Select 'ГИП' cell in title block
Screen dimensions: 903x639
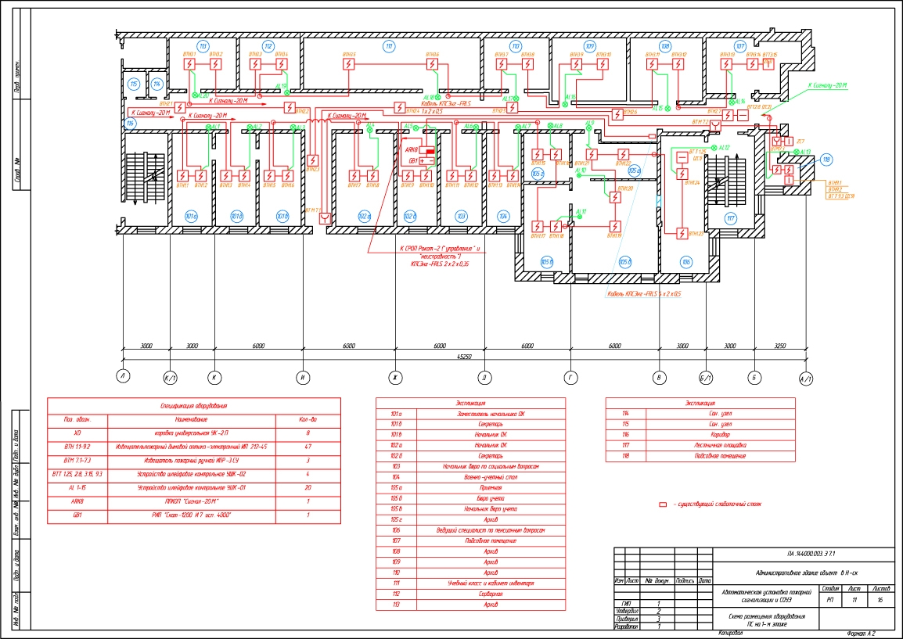pyautogui.click(x=627, y=604)
